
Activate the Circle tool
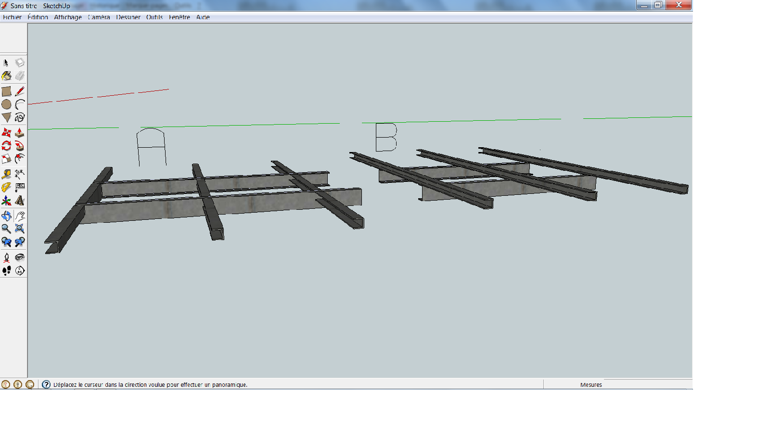[x=6, y=104]
